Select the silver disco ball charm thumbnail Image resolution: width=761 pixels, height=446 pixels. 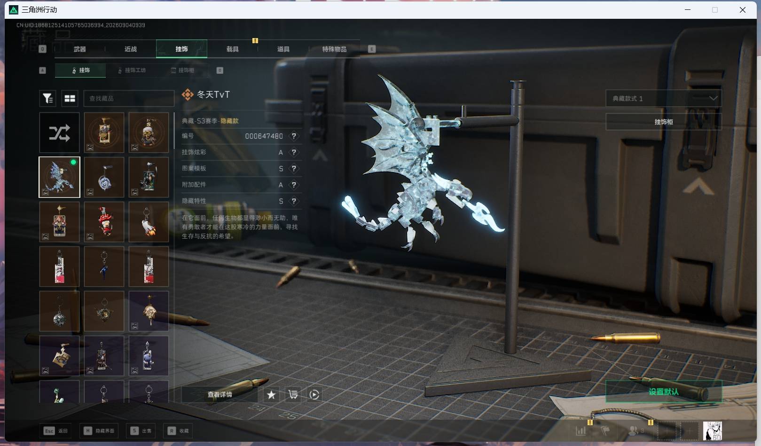pos(59,311)
